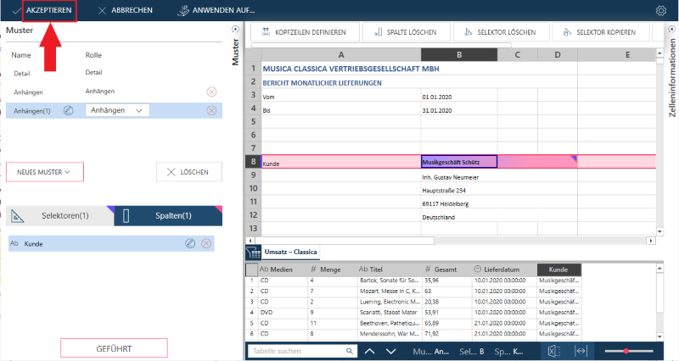Open settings via the gear icon

tap(661, 11)
